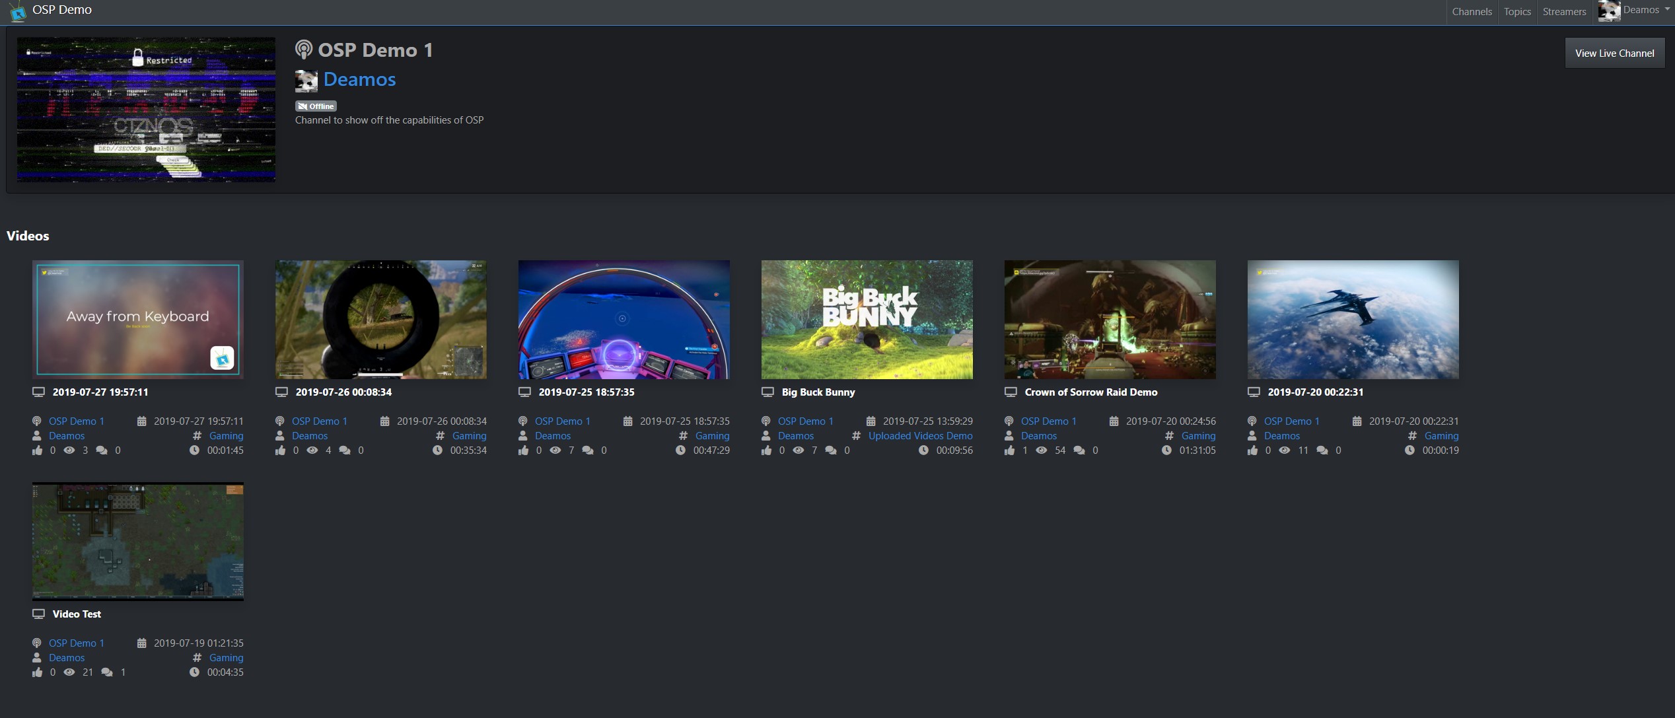Click the comments icon under Video Test
Image resolution: width=1675 pixels, height=718 pixels.
click(107, 672)
